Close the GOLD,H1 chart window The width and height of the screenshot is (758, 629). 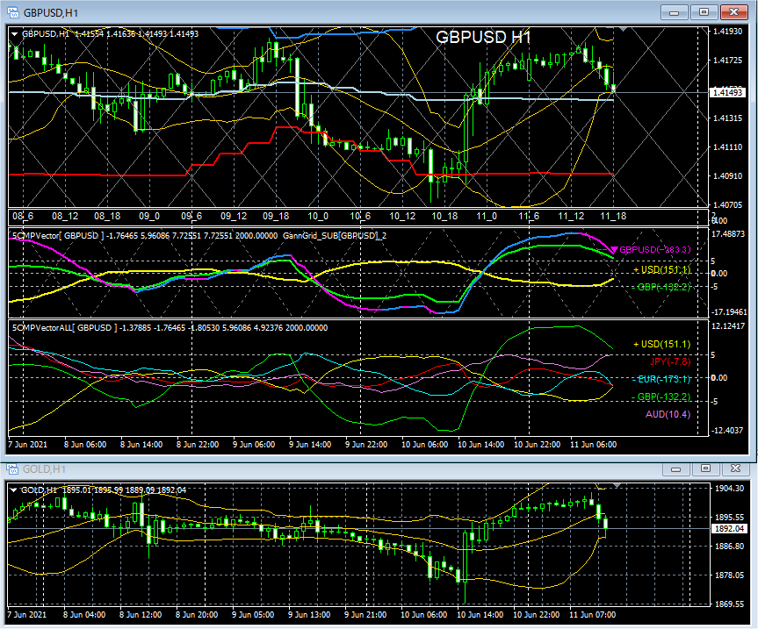click(735, 468)
